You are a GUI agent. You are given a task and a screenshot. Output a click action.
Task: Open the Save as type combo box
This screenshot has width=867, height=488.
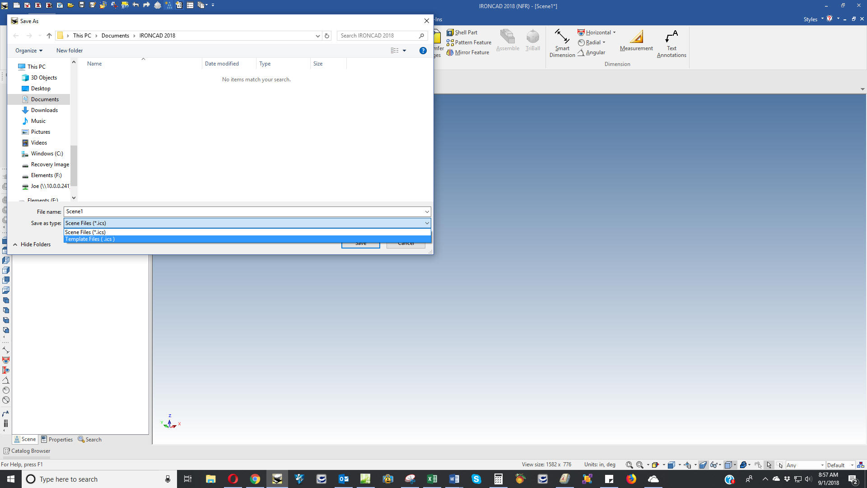tap(247, 223)
